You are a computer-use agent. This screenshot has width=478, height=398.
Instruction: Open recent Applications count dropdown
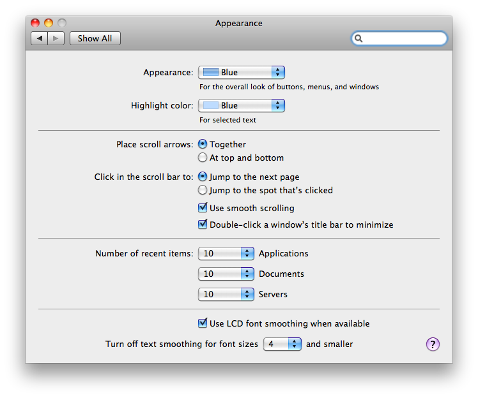point(226,254)
